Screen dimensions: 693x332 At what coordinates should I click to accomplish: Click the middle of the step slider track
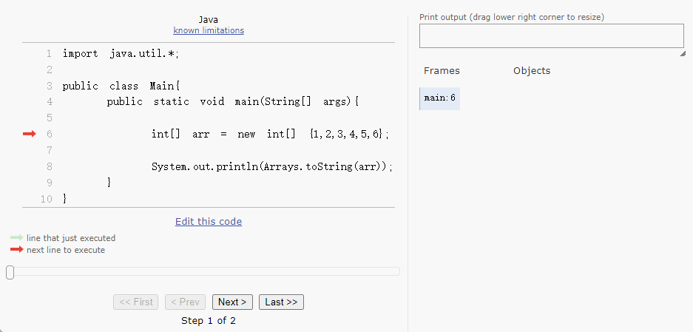coord(203,272)
